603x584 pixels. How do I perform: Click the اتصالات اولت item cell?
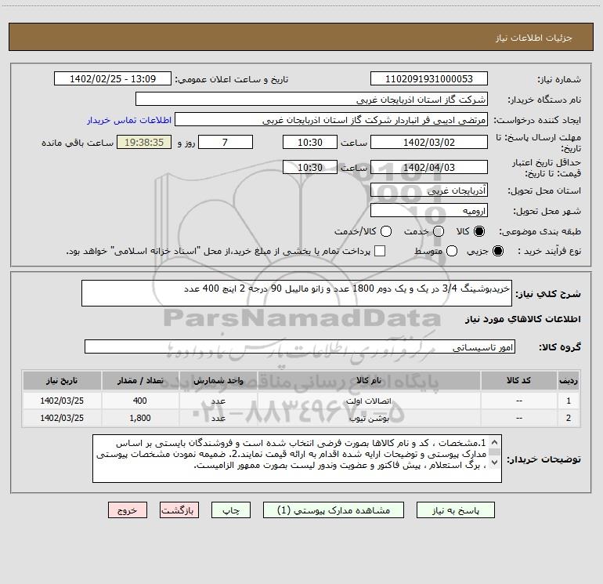[369, 401]
